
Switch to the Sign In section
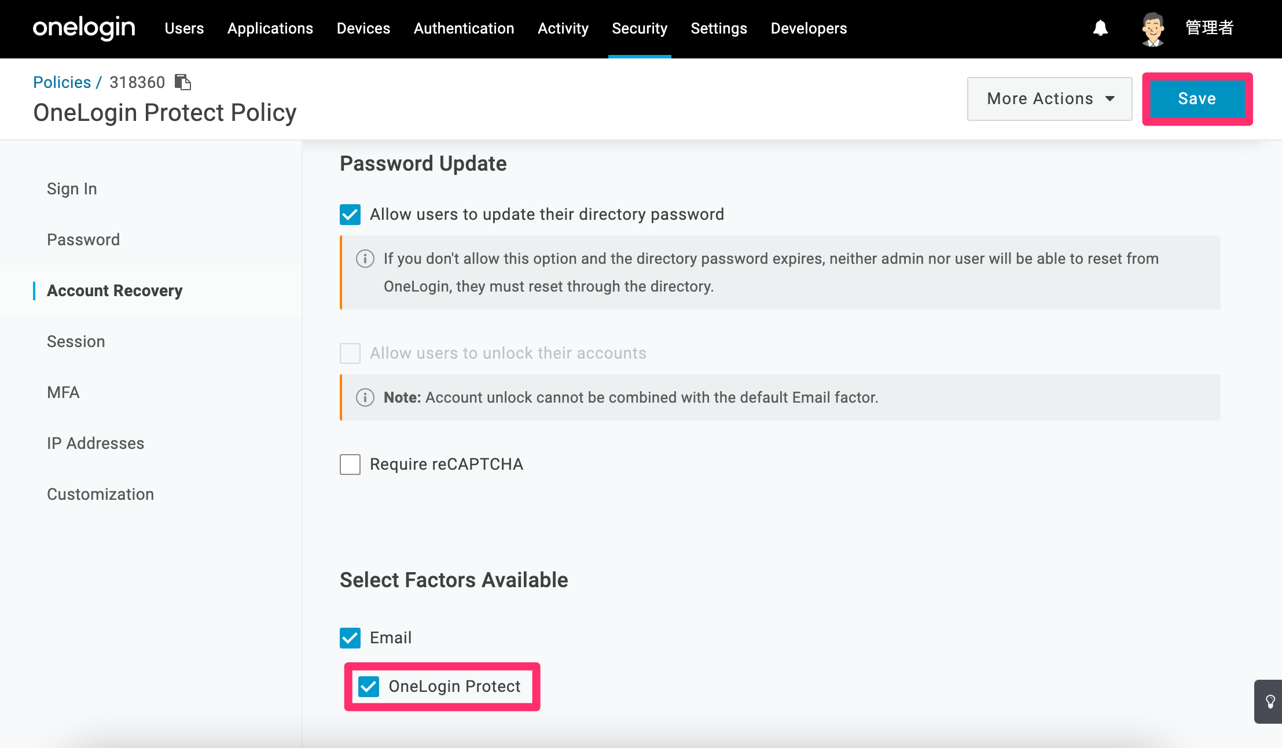click(72, 189)
